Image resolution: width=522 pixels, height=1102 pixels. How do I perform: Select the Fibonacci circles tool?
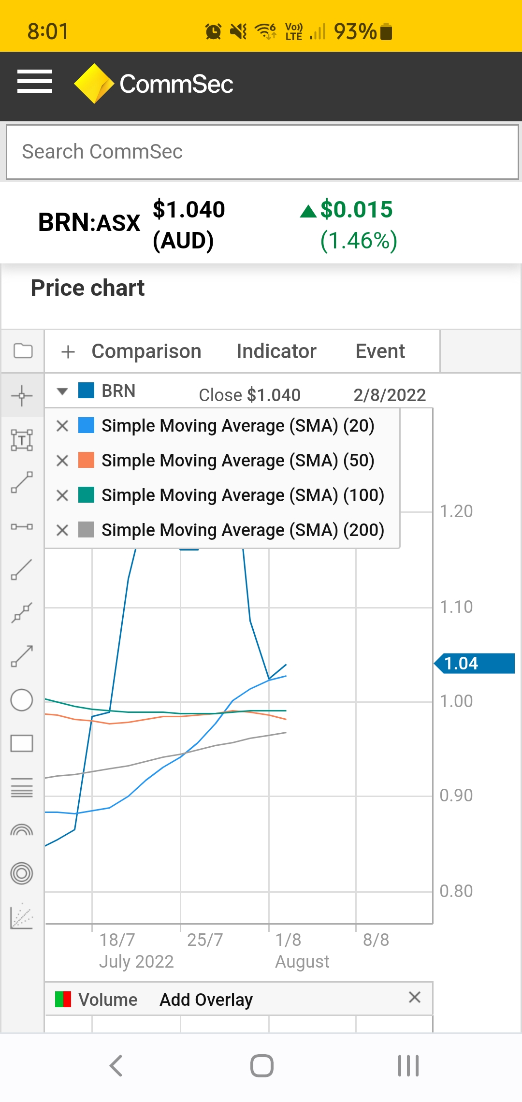tap(22, 873)
